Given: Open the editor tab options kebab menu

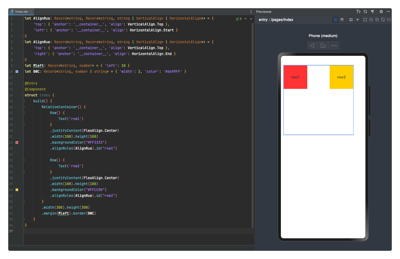Looking at the screenshot, I should click(x=251, y=12).
